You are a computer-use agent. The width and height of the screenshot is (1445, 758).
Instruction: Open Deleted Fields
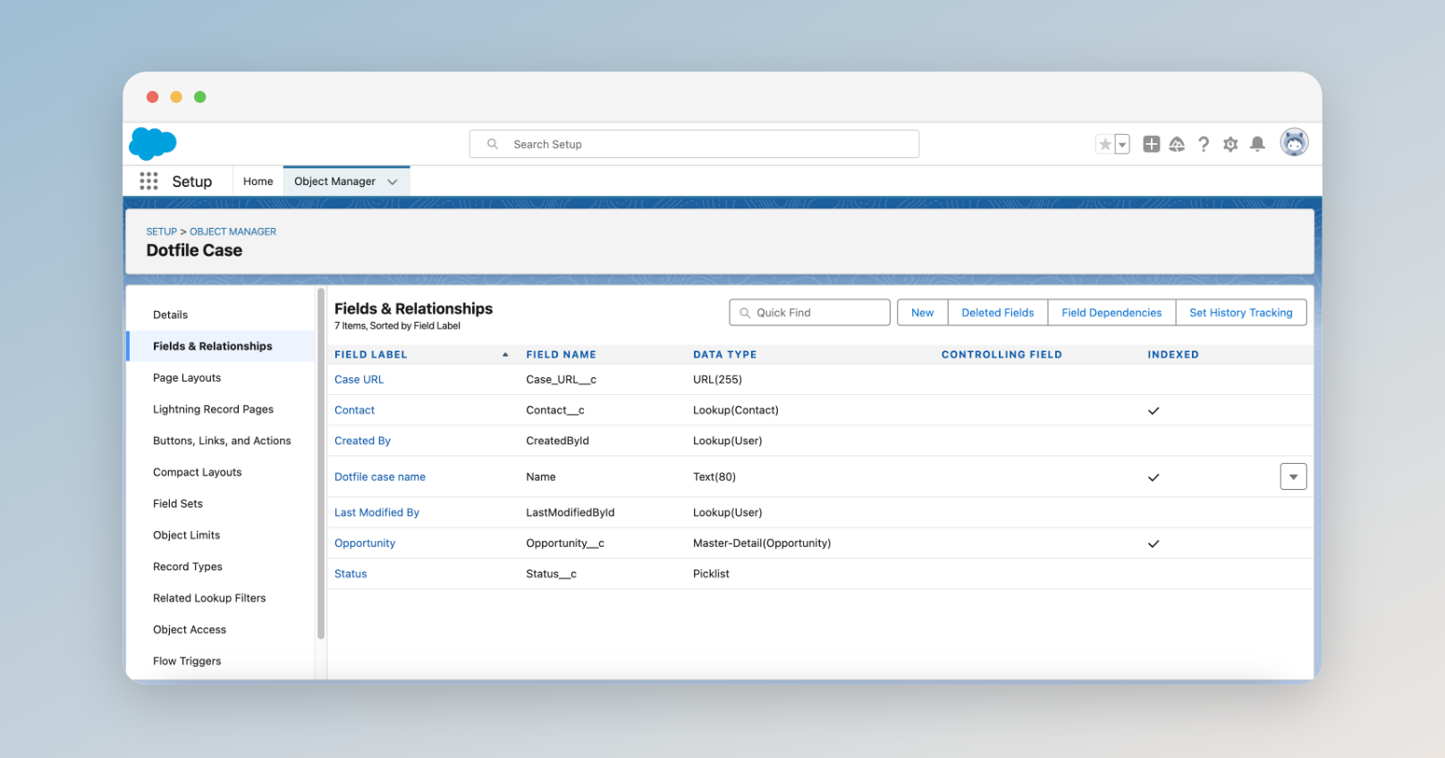point(998,313)
